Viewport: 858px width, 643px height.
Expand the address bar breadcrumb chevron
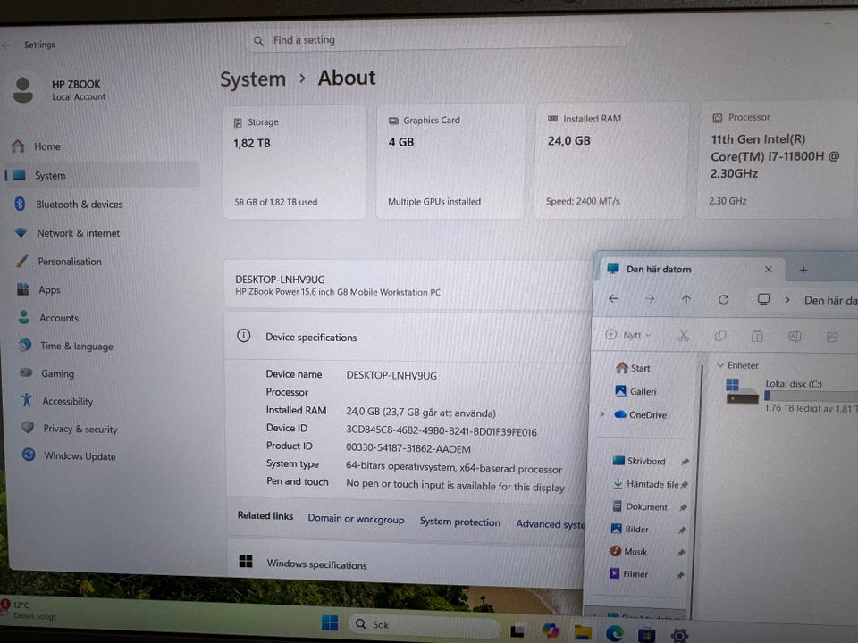pyautogui.click(x=786, y=300)
